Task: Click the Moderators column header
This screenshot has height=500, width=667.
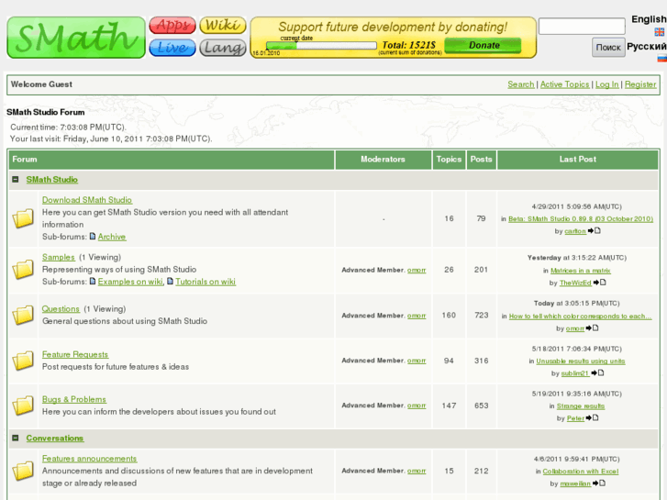Action: pos(383,160)
